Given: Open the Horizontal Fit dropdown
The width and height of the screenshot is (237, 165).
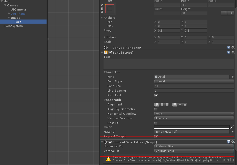Looking at the screenshot, I should tap(194, 146).
